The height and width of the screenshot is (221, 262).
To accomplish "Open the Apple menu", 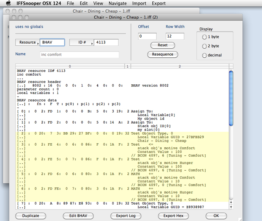I will 8,3.
